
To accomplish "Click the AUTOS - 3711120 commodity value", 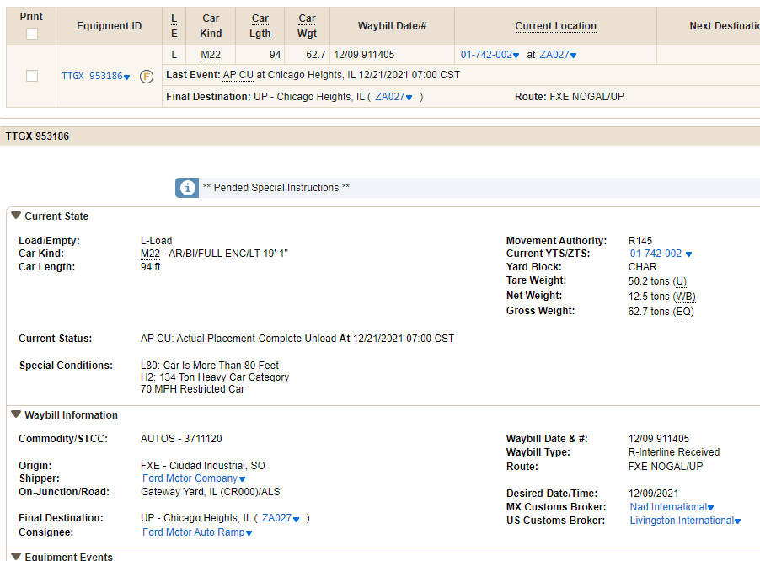I will coord(181,439).
